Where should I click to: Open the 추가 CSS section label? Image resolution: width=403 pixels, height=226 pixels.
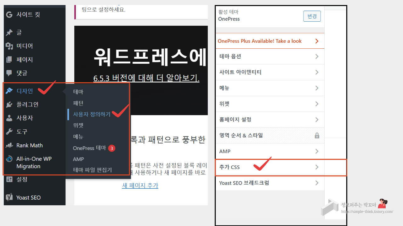230,167
